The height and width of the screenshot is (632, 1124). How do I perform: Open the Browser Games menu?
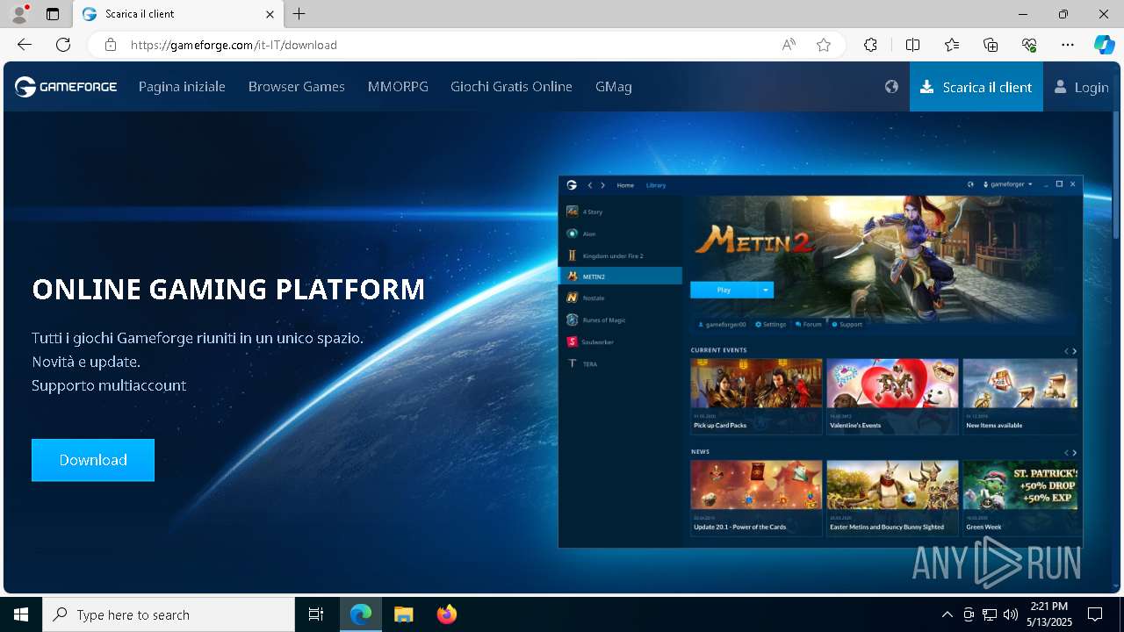297,86
